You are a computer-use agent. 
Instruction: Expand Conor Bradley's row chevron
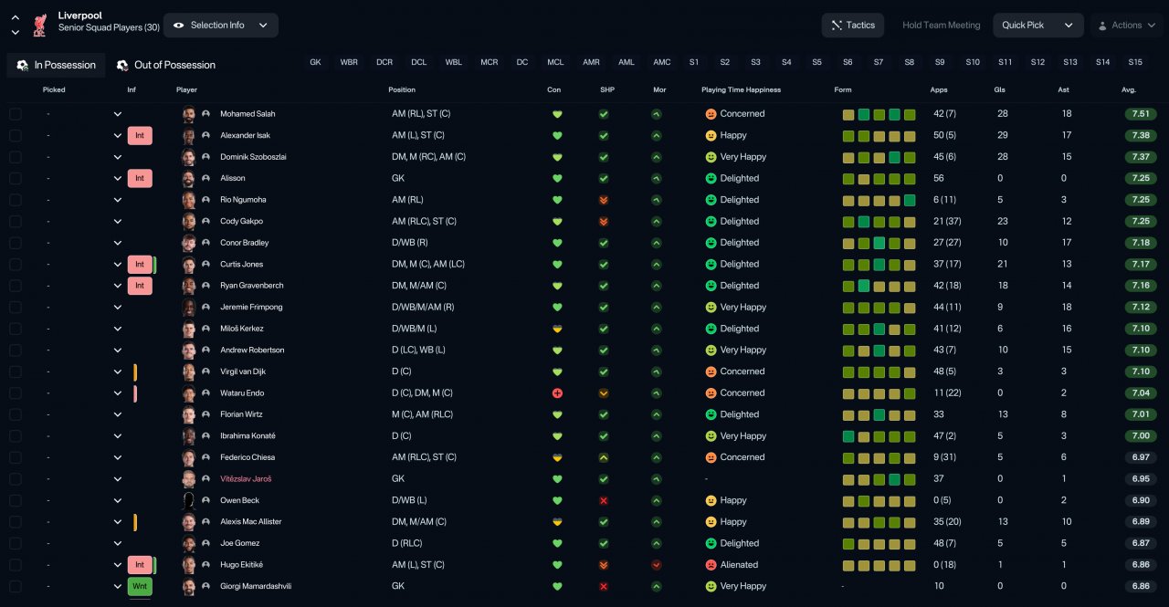pos(118,243)
